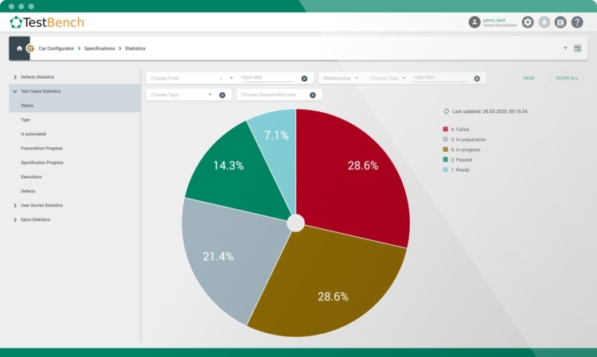Expand User Stories Statistics node
This screenshot has width=597, height=357.
pos(15,205)
